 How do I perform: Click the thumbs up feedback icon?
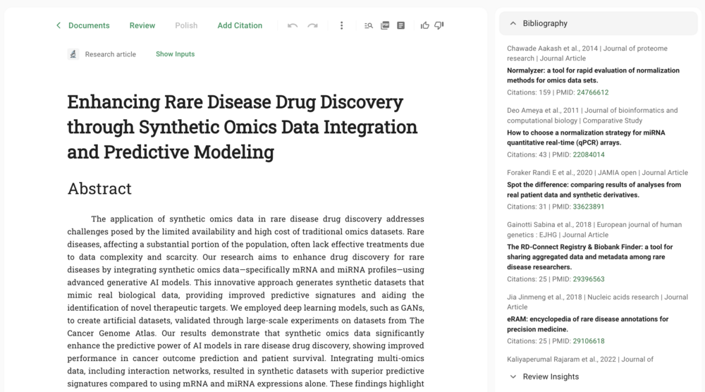point(425,25)
